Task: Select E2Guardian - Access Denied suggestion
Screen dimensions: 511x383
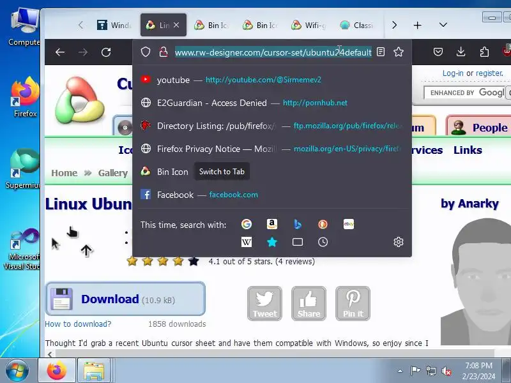Action: click(272, 103)
